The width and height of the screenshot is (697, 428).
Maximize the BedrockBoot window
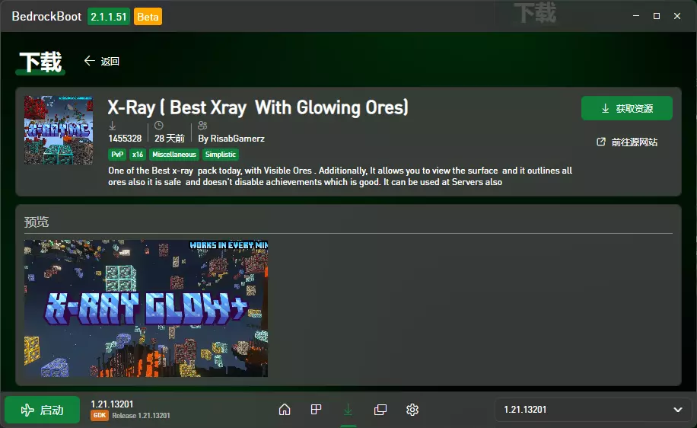coord(657,16)
